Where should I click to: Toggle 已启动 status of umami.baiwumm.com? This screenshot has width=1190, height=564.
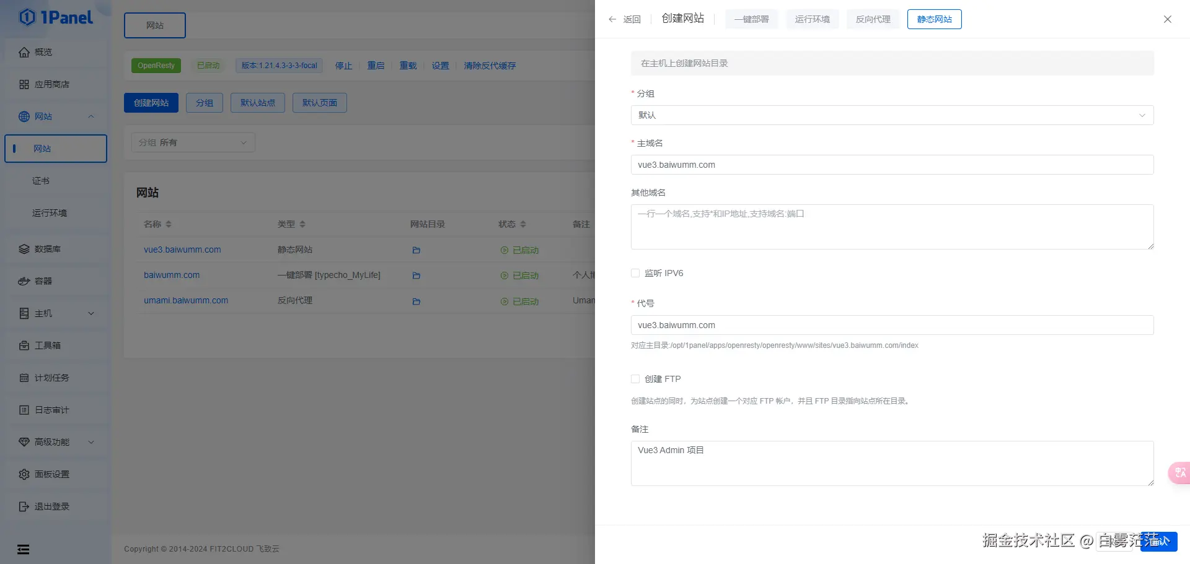tap(519, 302)
